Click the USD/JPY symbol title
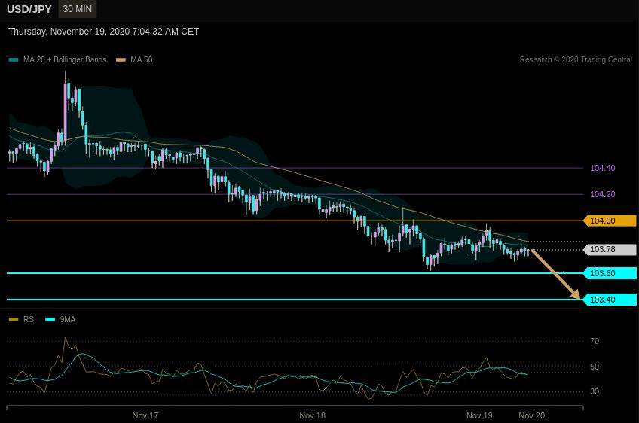 (x=29, y=9)
